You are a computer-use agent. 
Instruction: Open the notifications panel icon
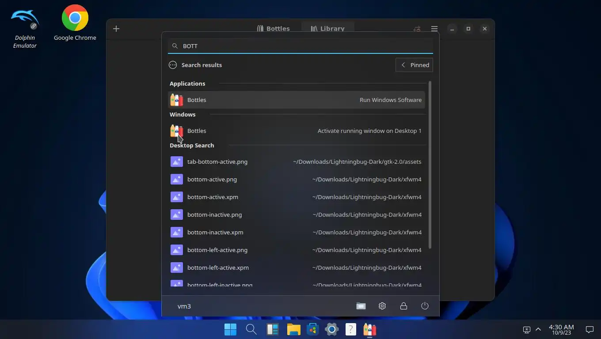point(590,330)
